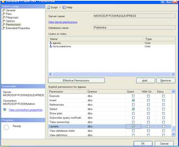Click the Permission column header
Image resolution: width=179 pixels, height=147 pixels.
tap(67, 92)
